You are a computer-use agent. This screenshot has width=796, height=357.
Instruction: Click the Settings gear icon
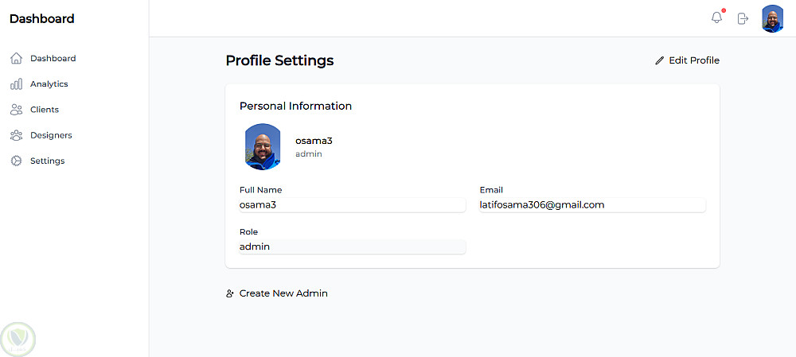pos(16,161)
